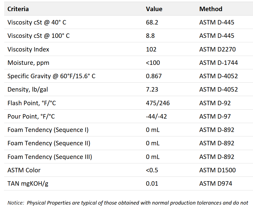Select the ASTM D-1744 method cell

pyautogui.click(x=219, y=63)
